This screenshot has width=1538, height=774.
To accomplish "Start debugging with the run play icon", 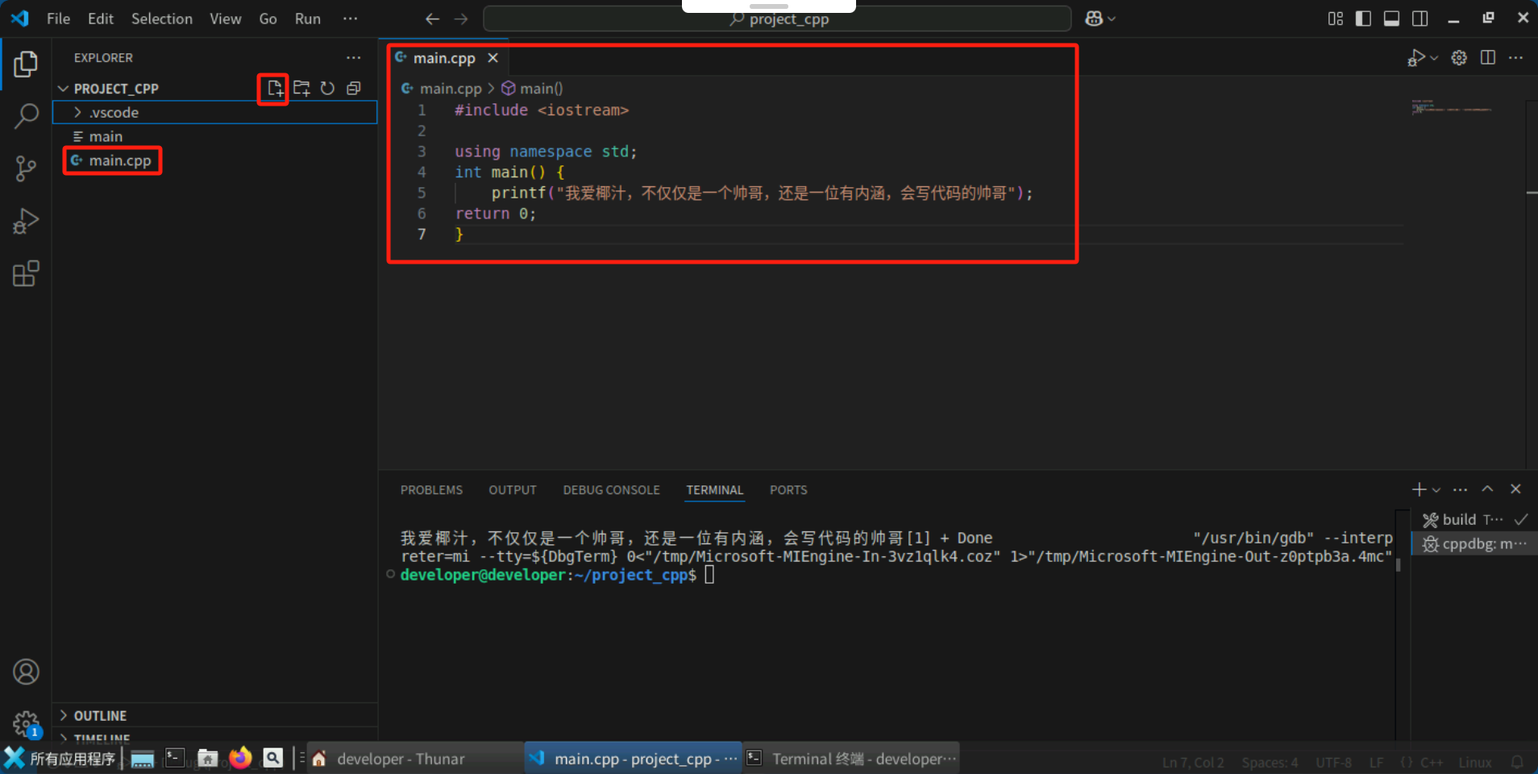I will click(x=1416, y=57).
